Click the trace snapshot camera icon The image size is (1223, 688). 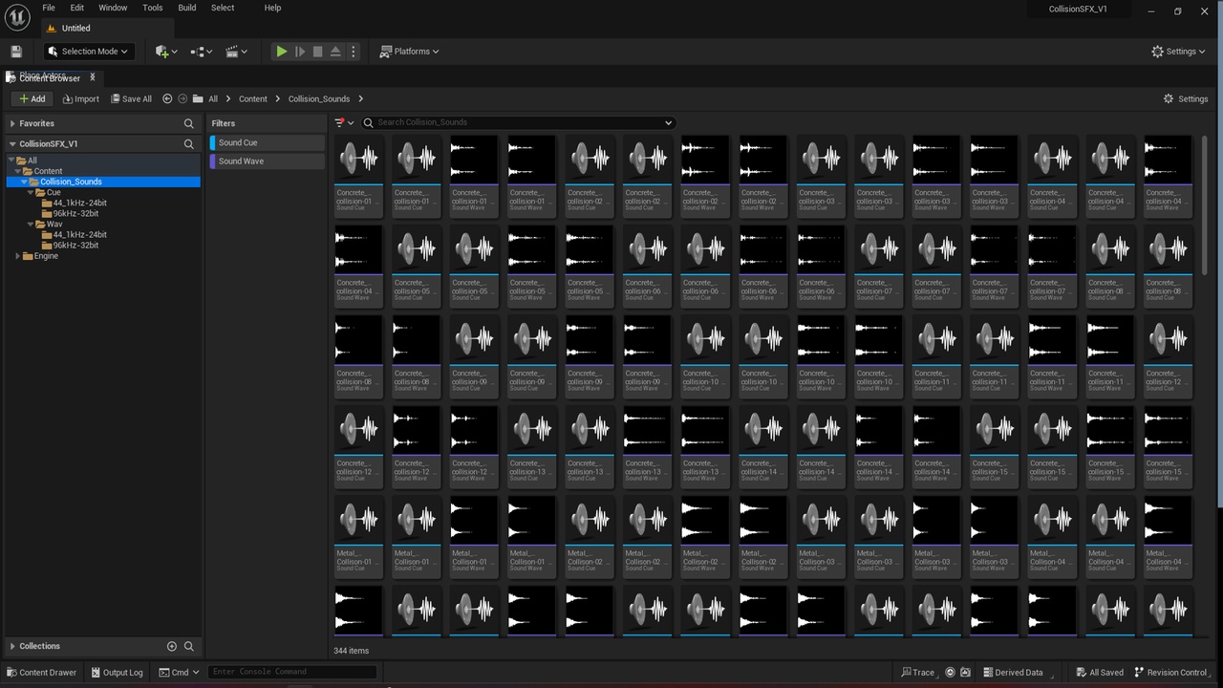966,672
